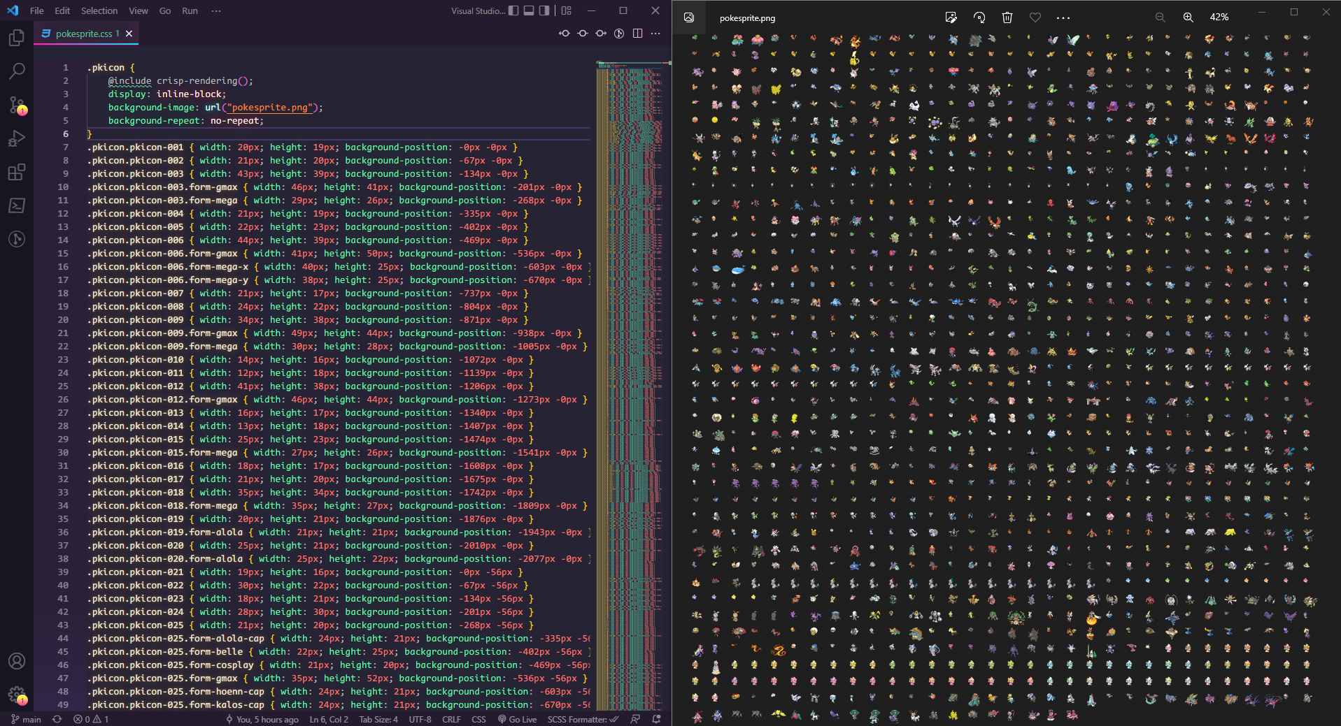Open the Run menu
Screen dimensions: 1341x726
(190, 10)
